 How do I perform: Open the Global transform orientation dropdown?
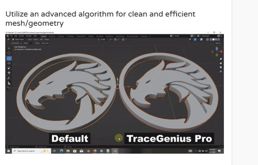pos(103,39)
